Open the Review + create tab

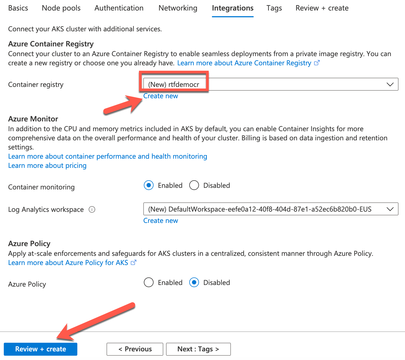(x=322, y=8)
